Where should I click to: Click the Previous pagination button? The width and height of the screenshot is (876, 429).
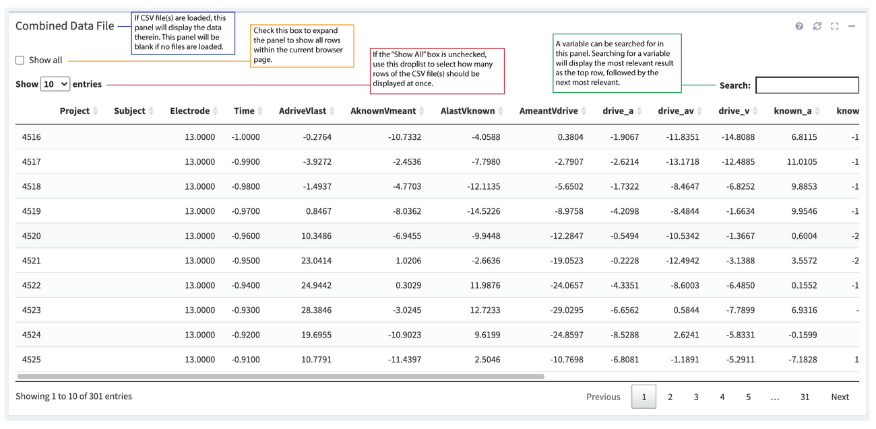[x=603, y=397]
